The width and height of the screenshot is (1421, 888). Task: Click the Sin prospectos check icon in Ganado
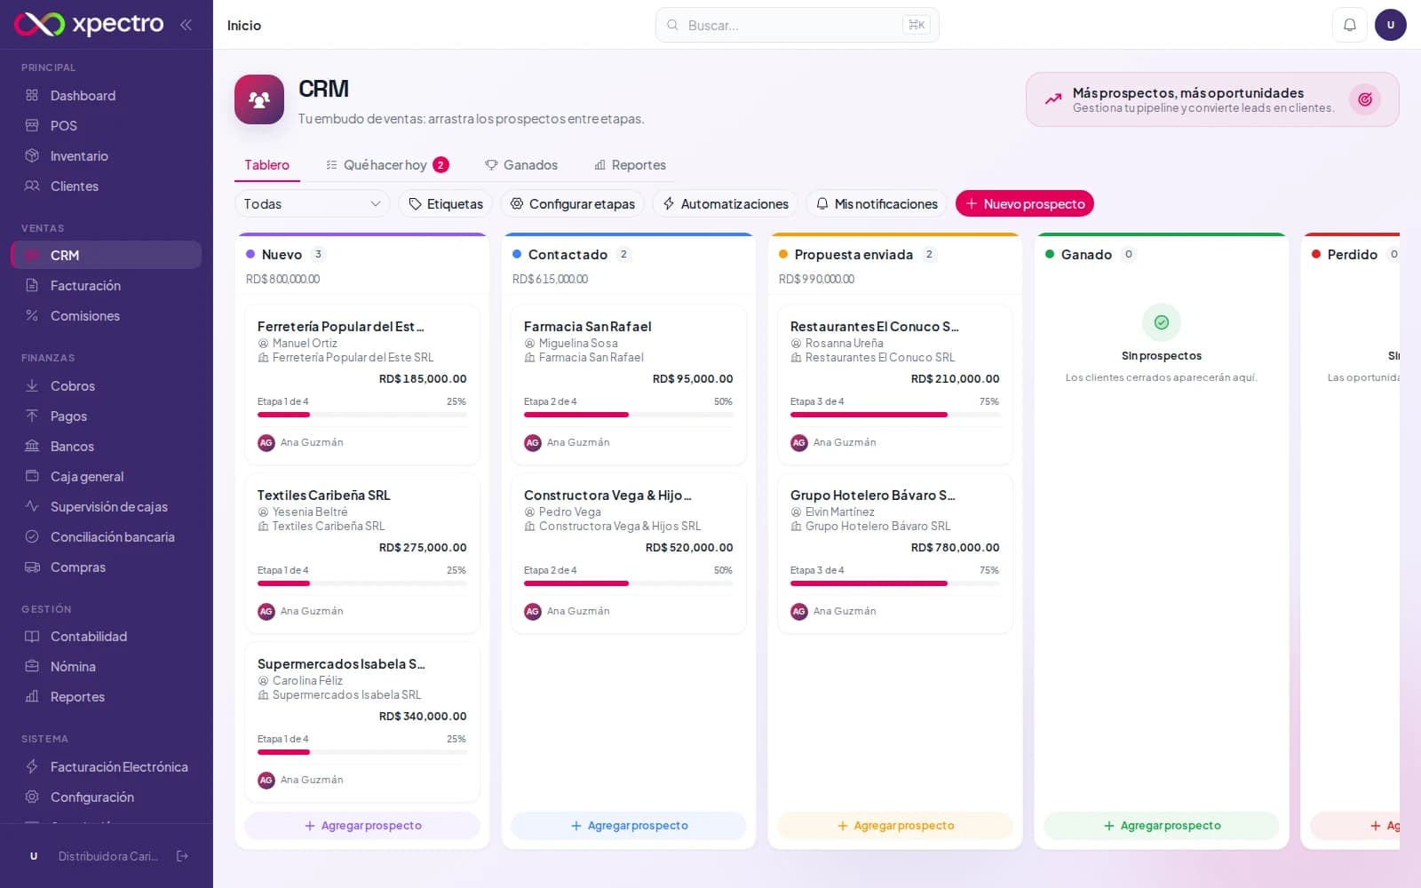[1162, 322]
